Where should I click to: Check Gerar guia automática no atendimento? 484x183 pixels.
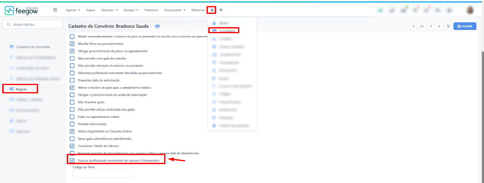point(72,138)
